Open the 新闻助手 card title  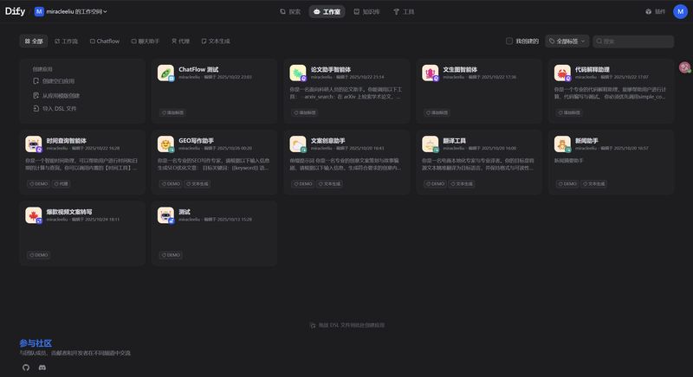[586, 141]
